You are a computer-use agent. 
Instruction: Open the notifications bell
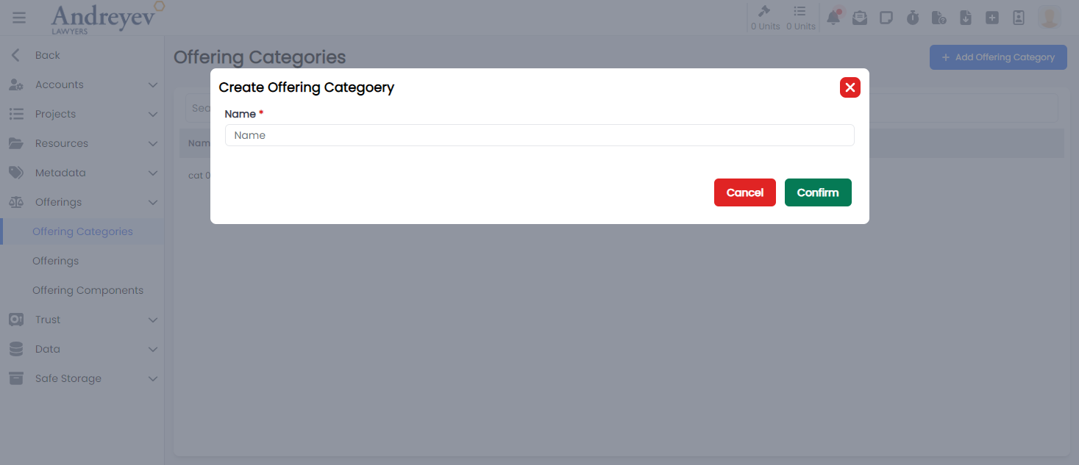(x=833, y=17)
